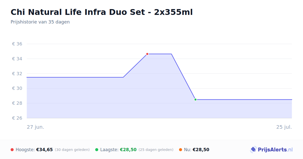The width and height of the screenshot is (303, 159).
Task: Click the 25 jul. end date label
Action: pyautogui.click(x=284, y=127)
